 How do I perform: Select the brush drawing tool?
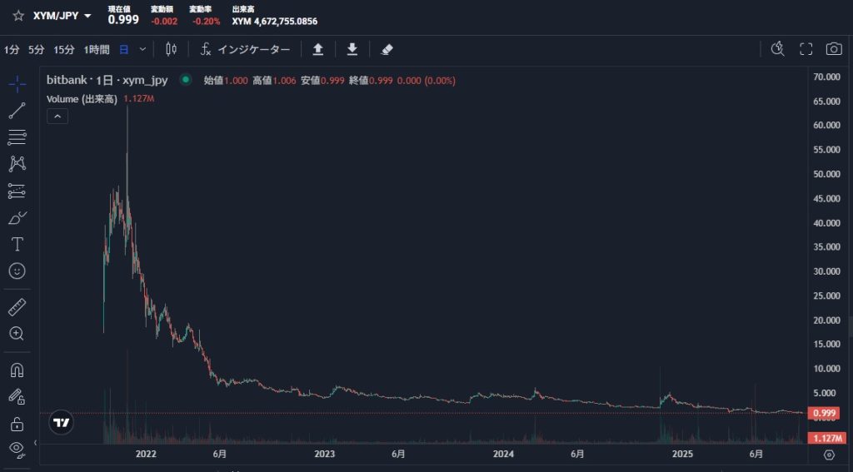17,217
